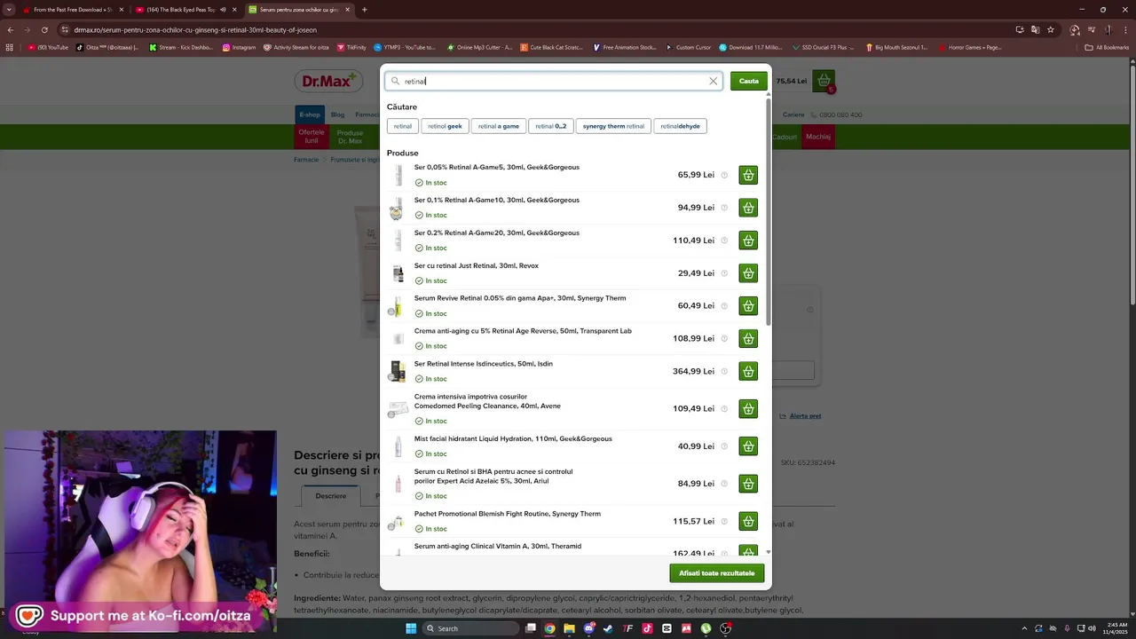The image size is (1136, 639).
Task: Add Ser 0,05% Retinal A-Game5 to cart
Action: pyautogui.click(x=748, y=175)
